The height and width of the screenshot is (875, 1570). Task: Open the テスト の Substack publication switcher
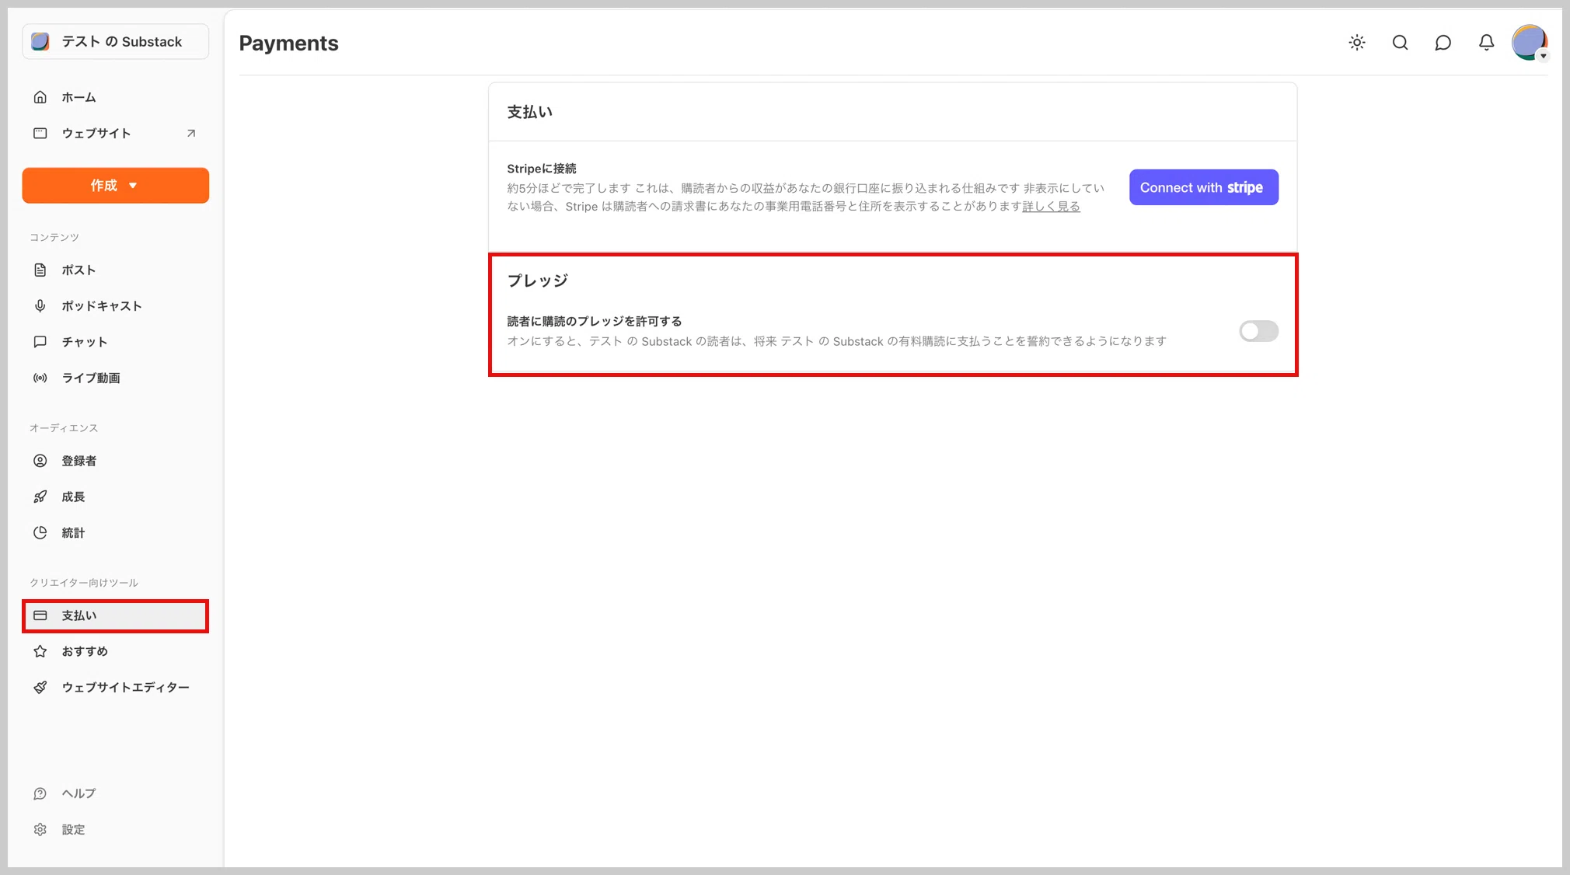click(116, 41)
